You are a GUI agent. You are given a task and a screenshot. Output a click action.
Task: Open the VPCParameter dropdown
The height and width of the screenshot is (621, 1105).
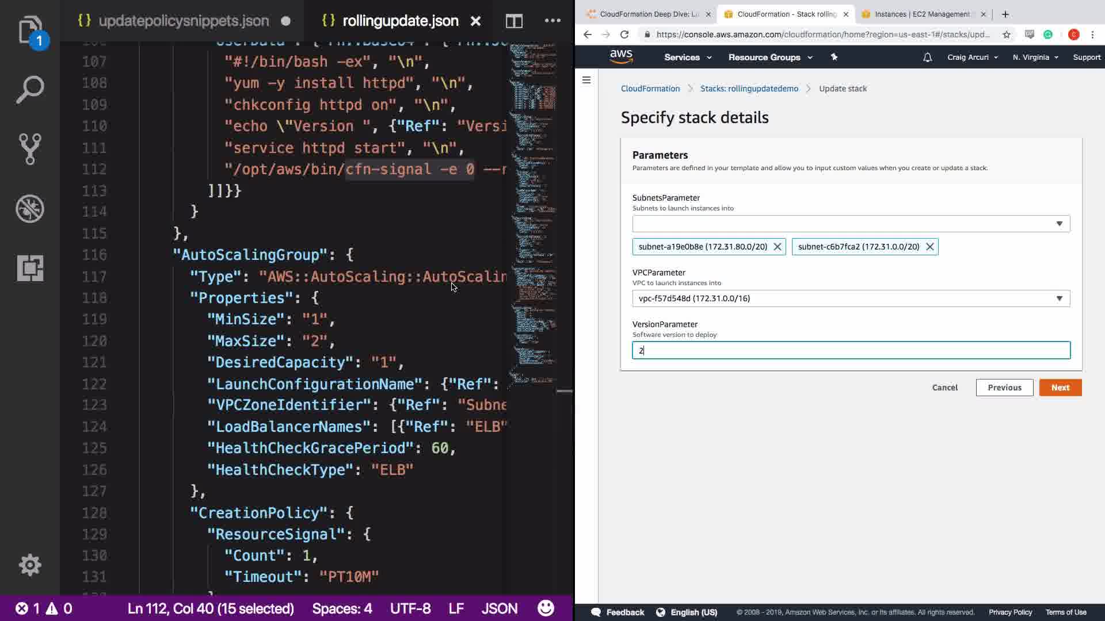coord(851,298)
